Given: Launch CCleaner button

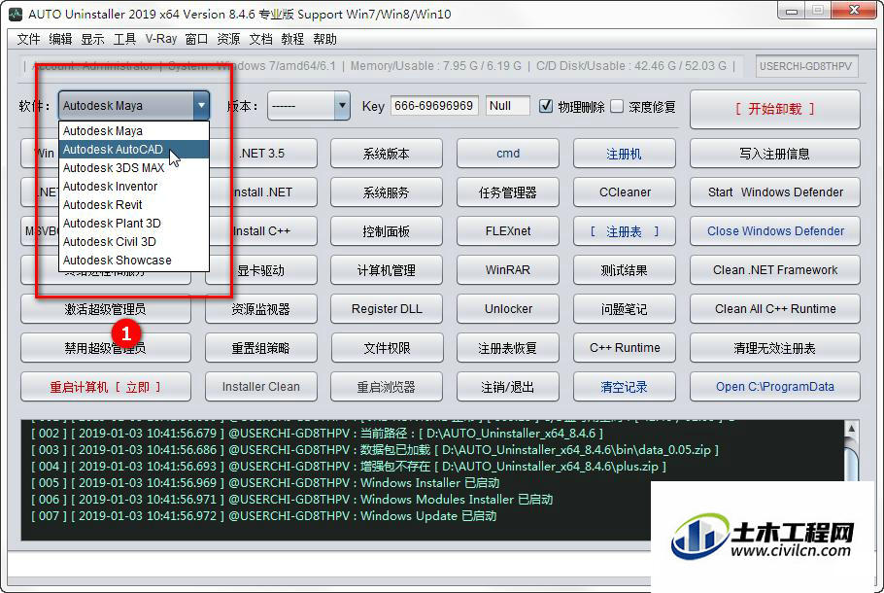Looking at the screenshot, I should click(624, 192).
